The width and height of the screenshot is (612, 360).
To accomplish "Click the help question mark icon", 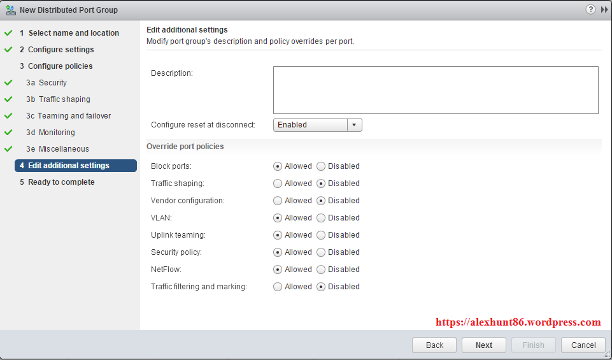I will tap(590, 10).
